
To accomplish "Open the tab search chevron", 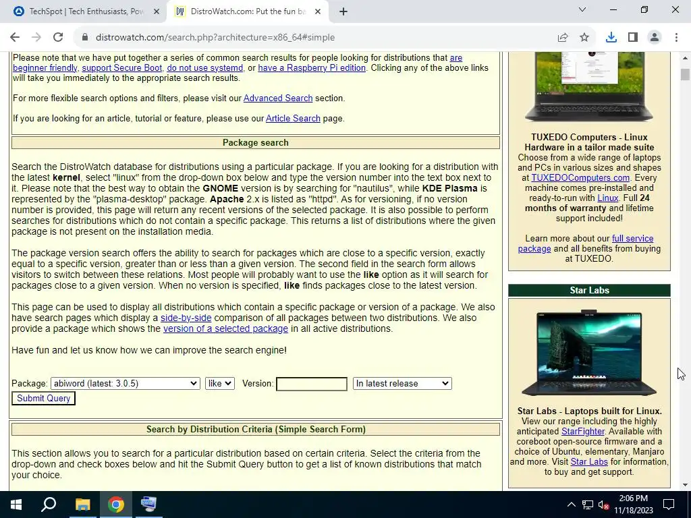I will pyautogui.click(x=582, y=9).
